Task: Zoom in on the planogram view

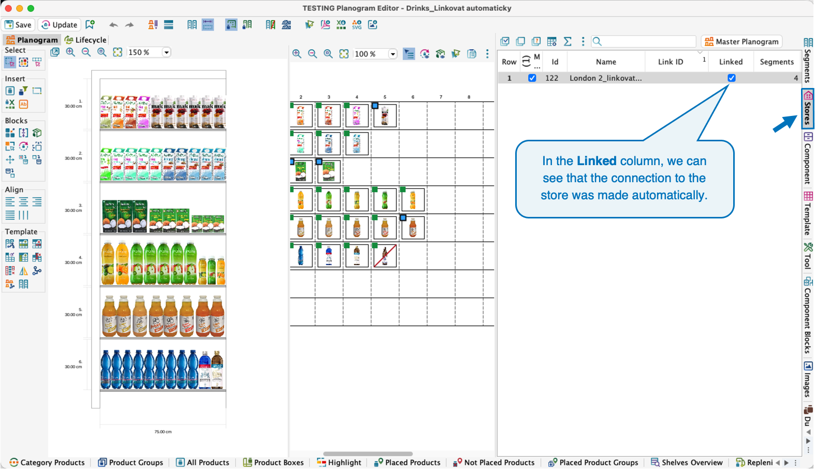Action: pos(70,52)
